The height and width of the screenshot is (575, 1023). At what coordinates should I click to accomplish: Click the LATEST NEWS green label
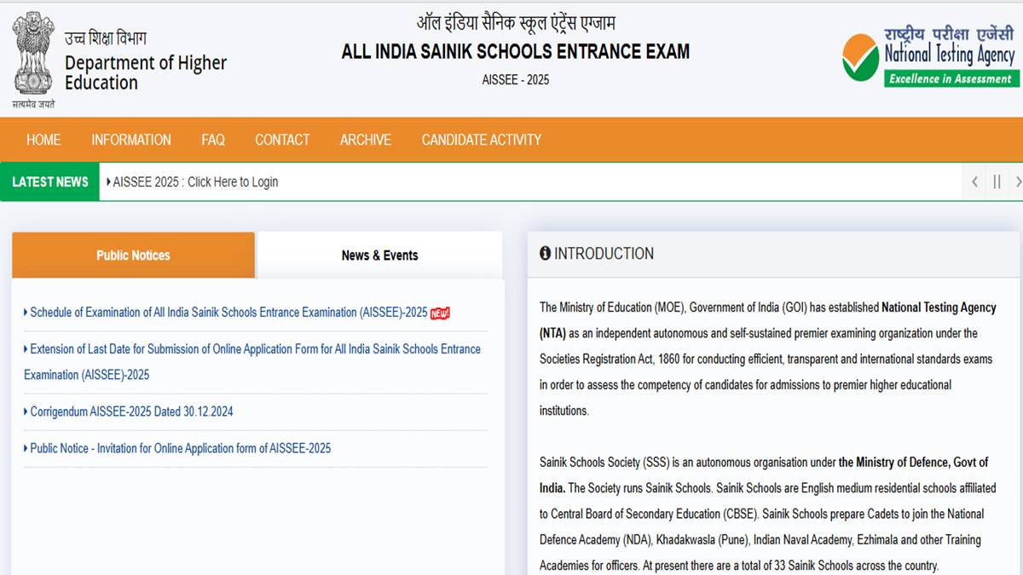(x=49, y=181)
